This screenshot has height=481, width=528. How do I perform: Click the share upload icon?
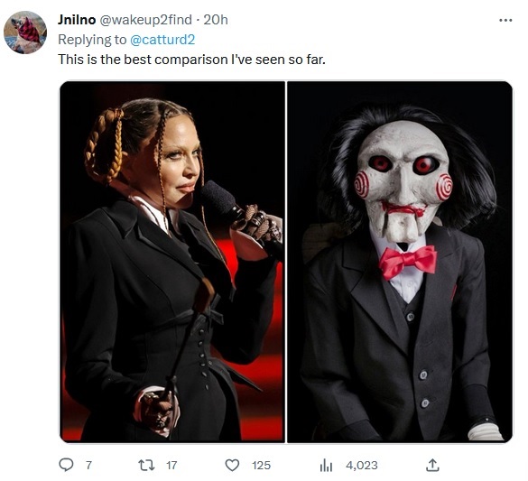click(x=432, y=465)
